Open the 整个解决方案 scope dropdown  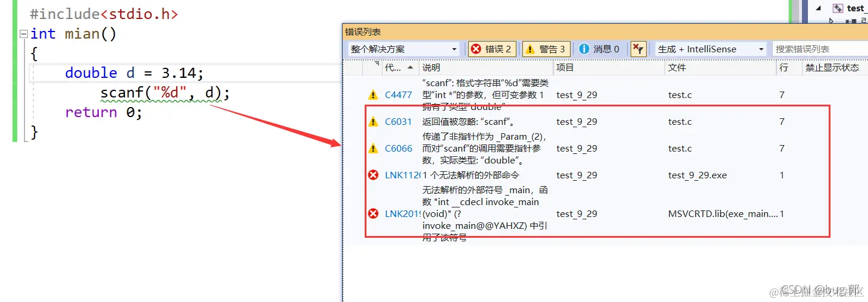click(x=403, y=49)
